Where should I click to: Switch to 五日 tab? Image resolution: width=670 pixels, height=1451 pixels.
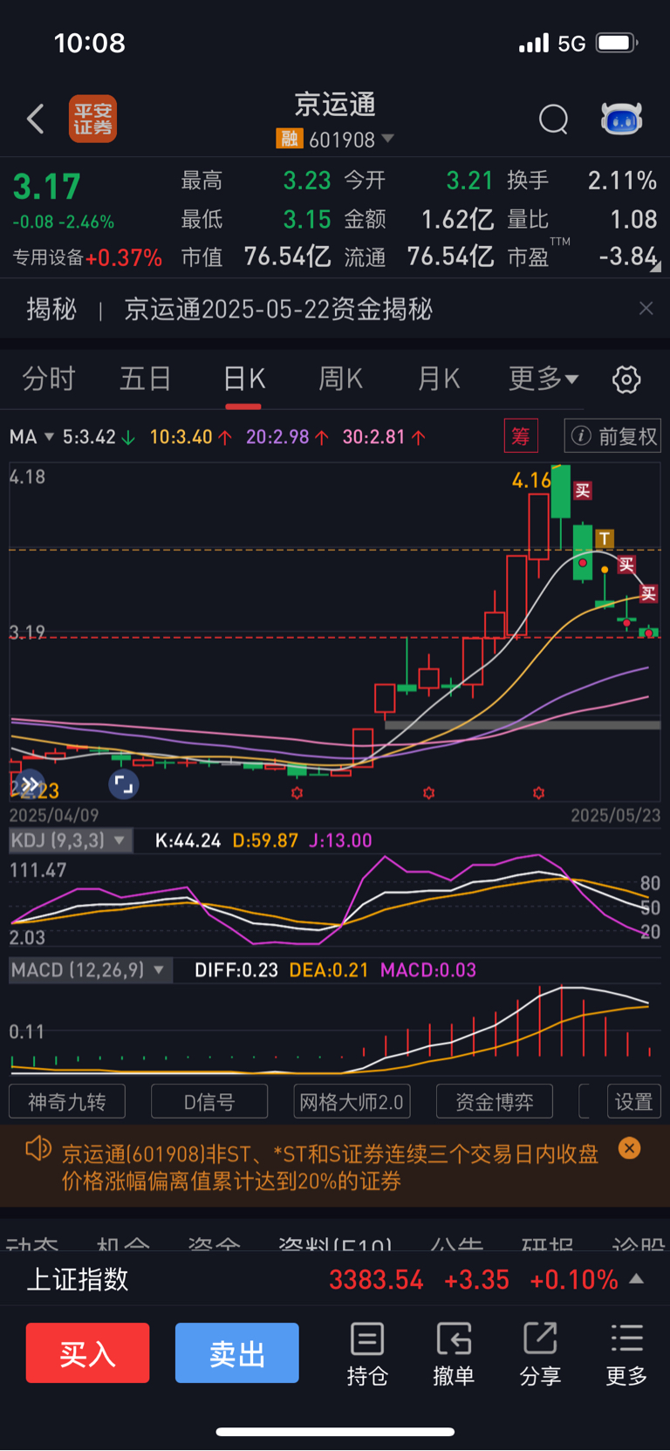[x=146, y=379]
